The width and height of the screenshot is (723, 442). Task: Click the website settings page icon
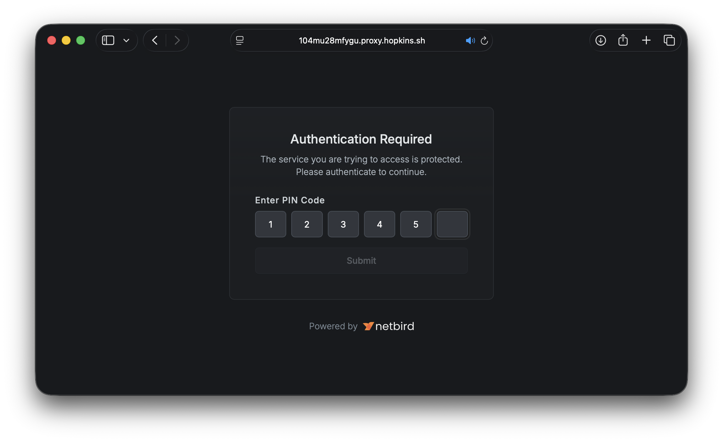click(x=240, y=40)
